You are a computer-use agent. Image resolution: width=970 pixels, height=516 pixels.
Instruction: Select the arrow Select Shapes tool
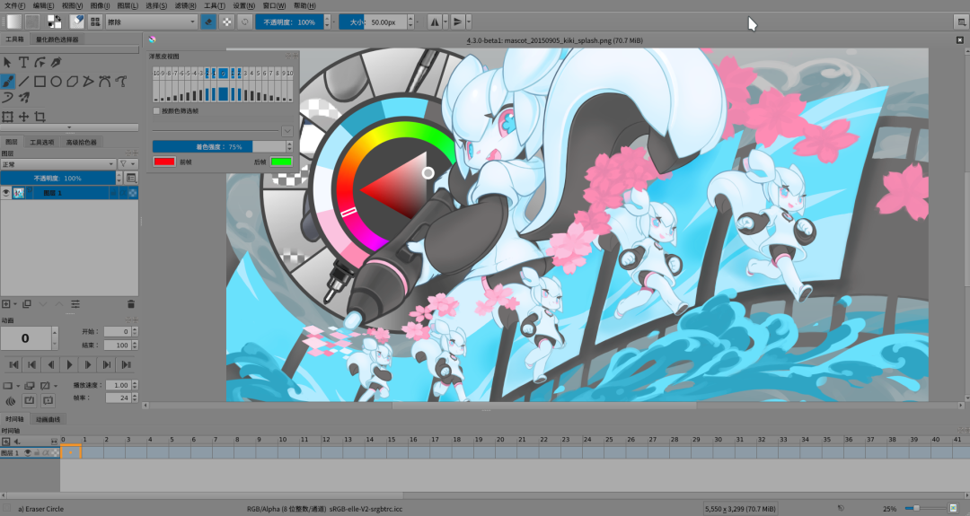[x=7, y=63]
